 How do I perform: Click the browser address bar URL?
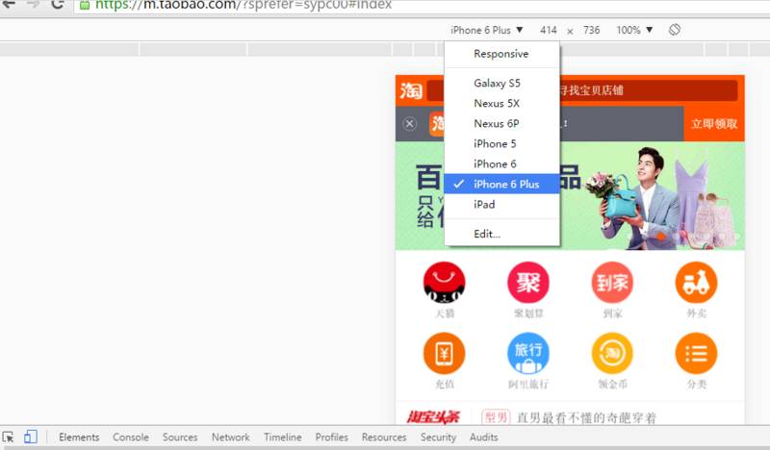pos(244,5)
